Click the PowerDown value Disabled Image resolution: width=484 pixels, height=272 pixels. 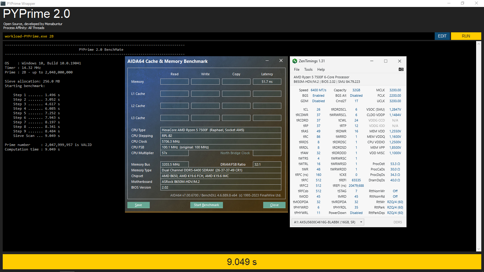pos(356,213)
